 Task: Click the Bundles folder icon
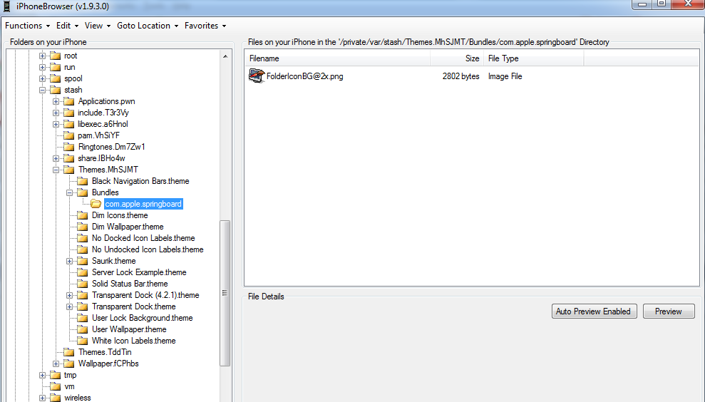82,192
